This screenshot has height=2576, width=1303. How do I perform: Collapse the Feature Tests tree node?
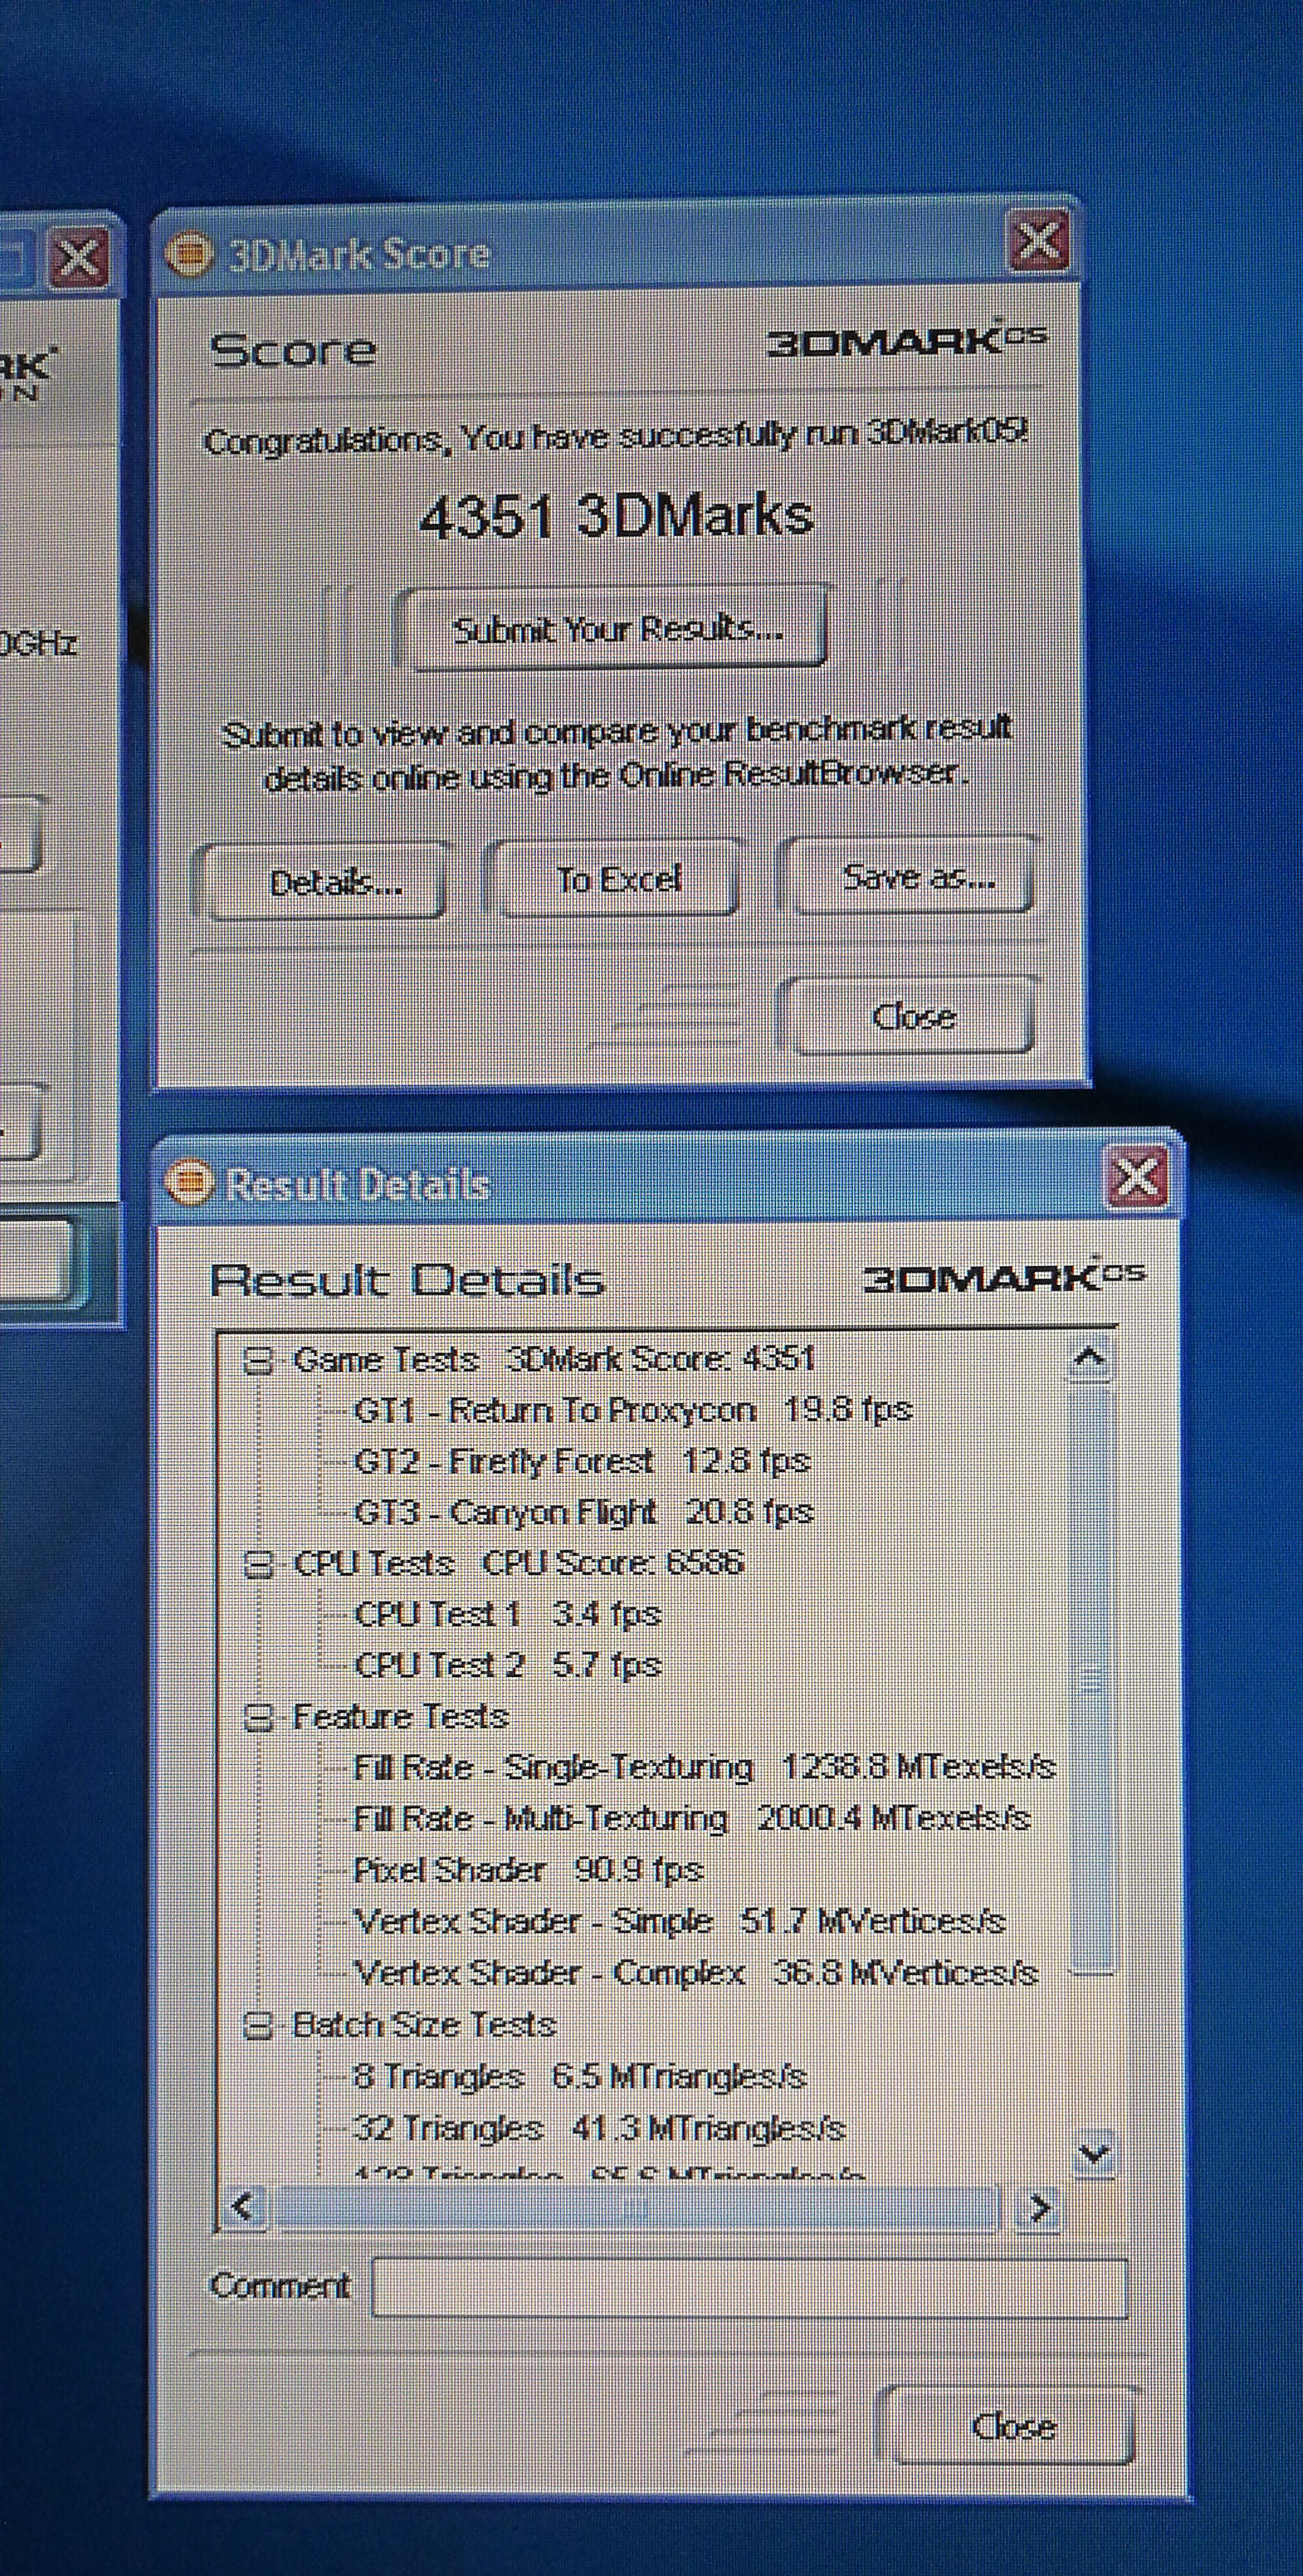(259, 1718)
